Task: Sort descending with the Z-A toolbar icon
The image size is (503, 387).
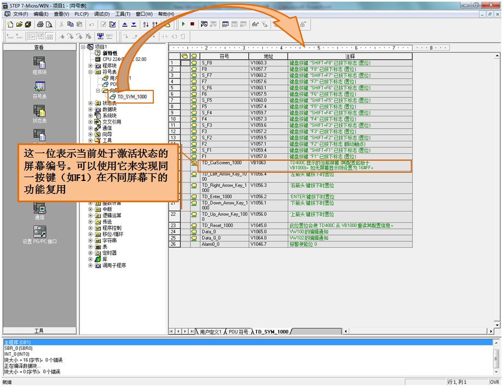Action: (x=155, y=25)
